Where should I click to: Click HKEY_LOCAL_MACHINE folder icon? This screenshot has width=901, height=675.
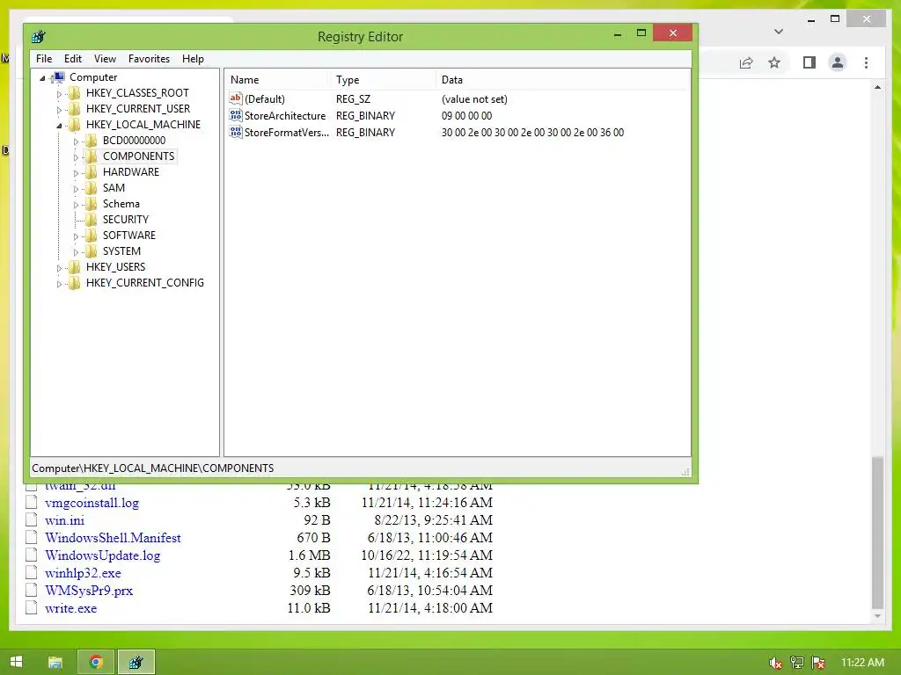pyautogui.click(x=74, y=125)
